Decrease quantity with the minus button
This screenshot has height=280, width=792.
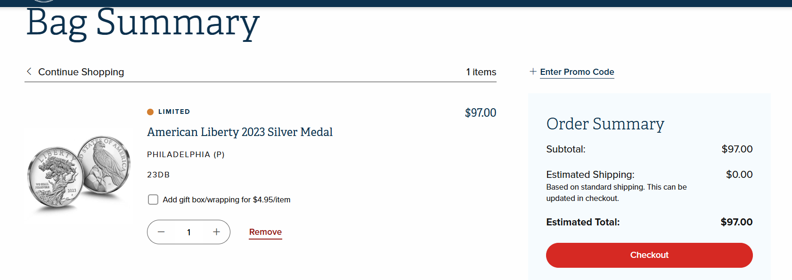(x=161, y=232)
